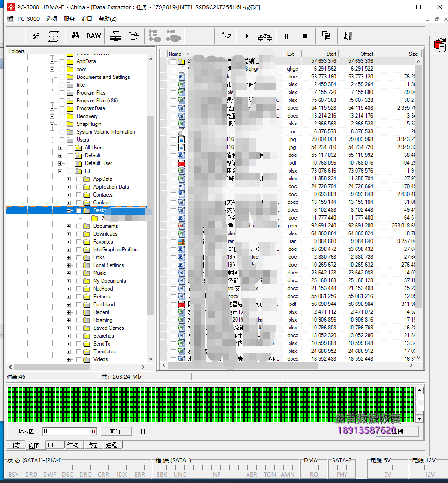Click the grayed folder tree icon
The width and height of the screenshot is (448, 483).
(x=155, y=36)
